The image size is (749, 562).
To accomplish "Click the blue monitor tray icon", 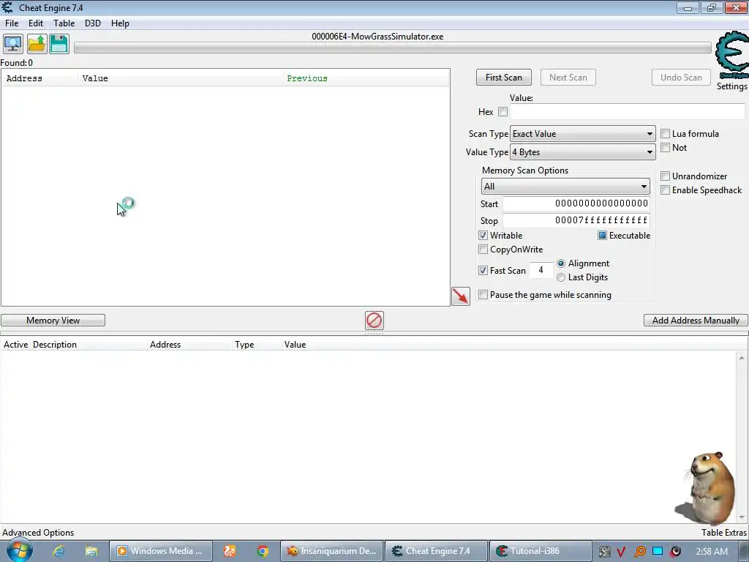I will pyautogui.click(x=658, y=551).
